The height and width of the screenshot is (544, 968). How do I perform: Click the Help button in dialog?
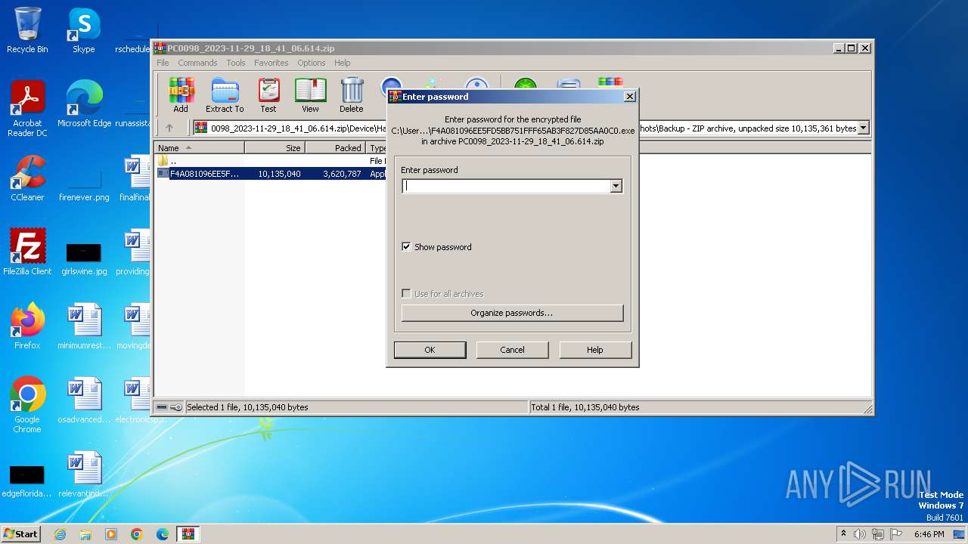pyautogui.click(x=595, y=350)
